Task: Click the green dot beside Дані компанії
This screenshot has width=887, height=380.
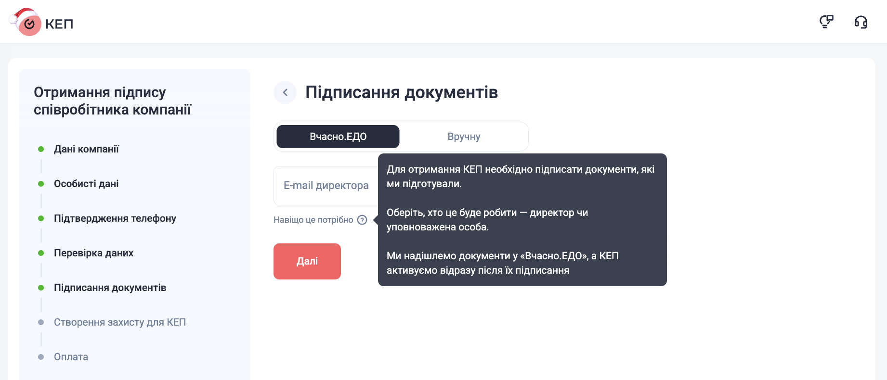Action: click(x=41, y=149)
